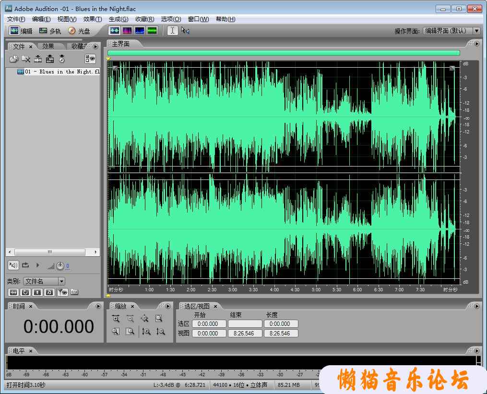Open the 缩放 panel options arrow menu
Image resolution: width=487 pixels, height=394 pixels.
[168, 306]
